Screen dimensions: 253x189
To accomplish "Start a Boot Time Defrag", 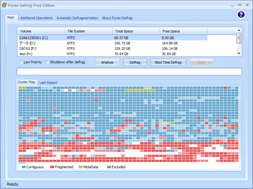I will pos(168,62).
